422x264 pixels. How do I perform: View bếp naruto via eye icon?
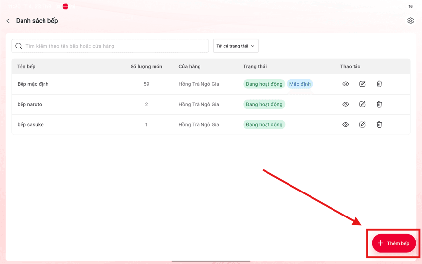click(346, 104)
